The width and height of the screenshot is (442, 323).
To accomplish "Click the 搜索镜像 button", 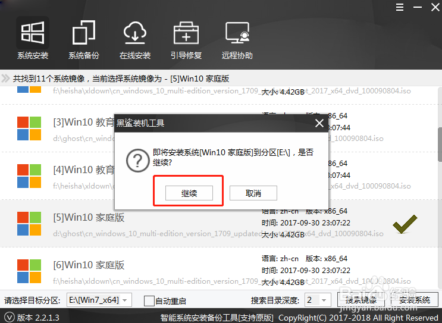I will point(361,300).
